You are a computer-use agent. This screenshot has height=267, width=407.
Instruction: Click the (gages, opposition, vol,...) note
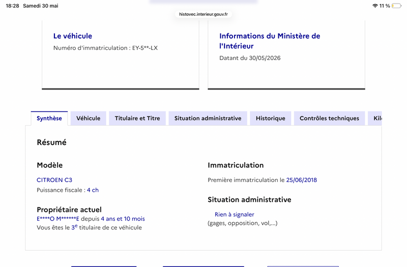(x=243, y=223)
